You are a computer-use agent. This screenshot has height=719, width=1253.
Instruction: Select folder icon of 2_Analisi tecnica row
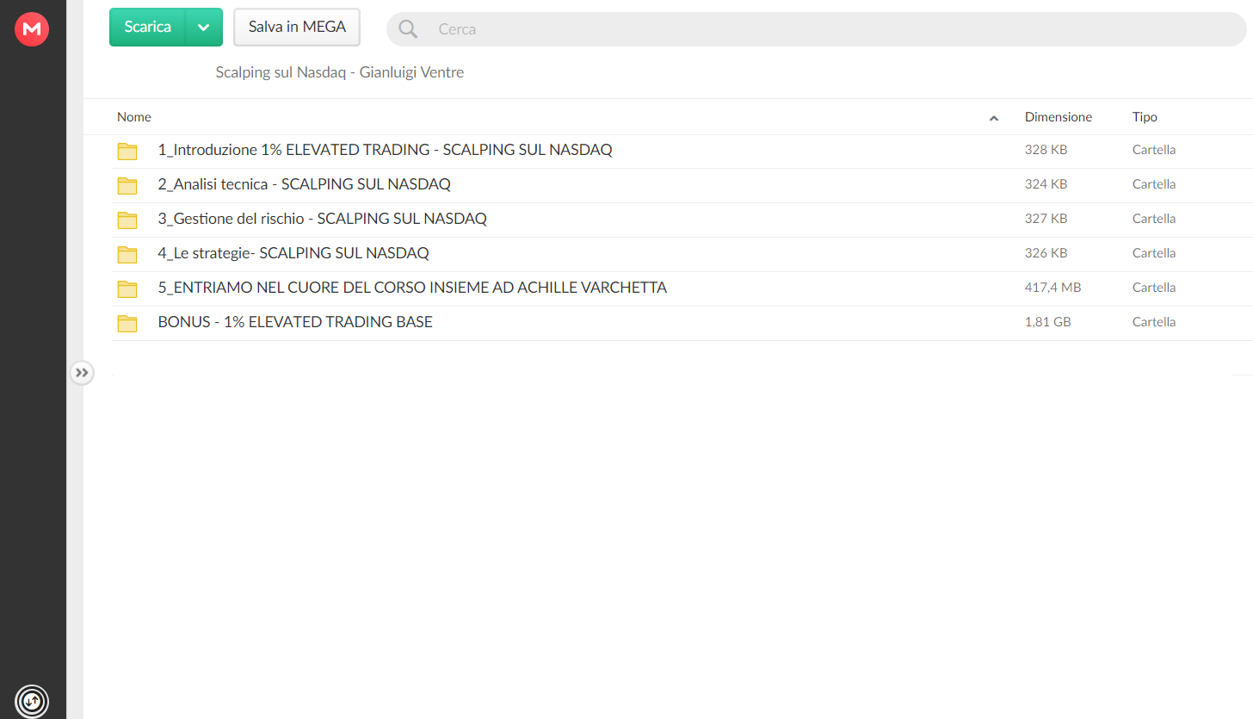(x=127, y=185)
